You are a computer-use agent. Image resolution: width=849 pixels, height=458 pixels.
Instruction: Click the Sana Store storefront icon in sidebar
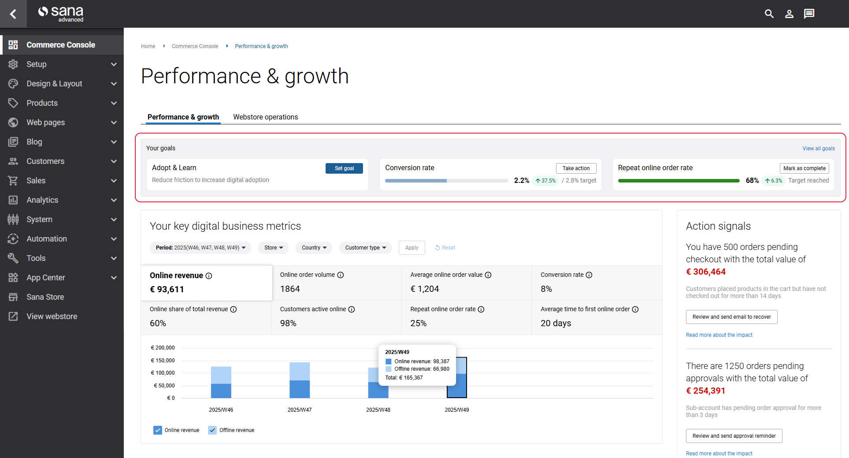13,297
